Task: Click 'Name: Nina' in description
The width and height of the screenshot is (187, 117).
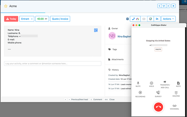Action: pyautogui.click(x=13, y=30)
